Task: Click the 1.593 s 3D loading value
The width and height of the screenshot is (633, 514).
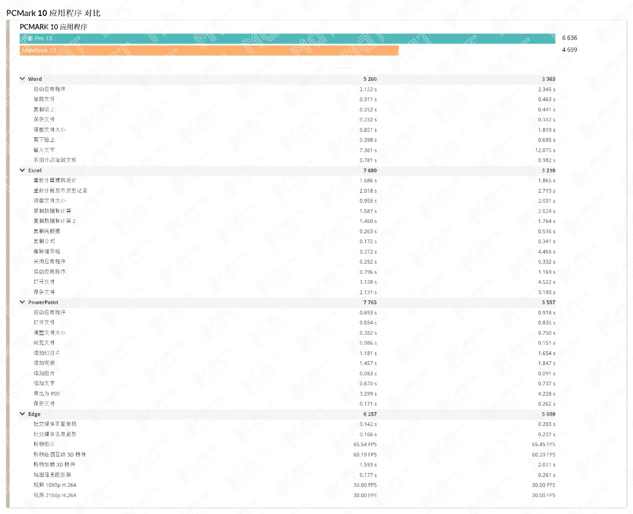Action: tap(368, 465)
